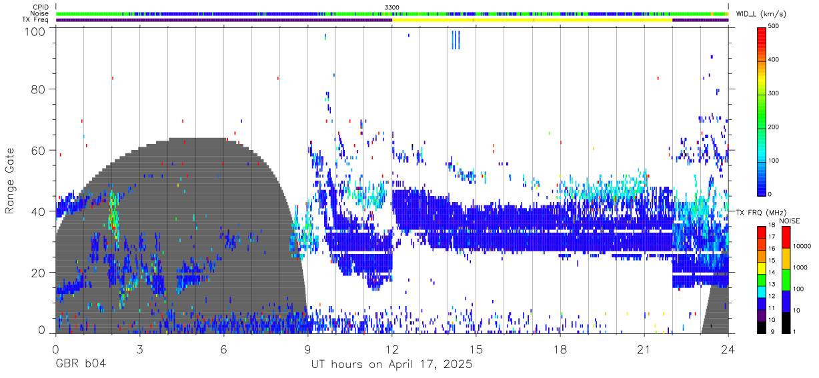Screen dimensions: 819x378
Task: Click the TX Freq row label at top left
Action: [x=35, y=19]
